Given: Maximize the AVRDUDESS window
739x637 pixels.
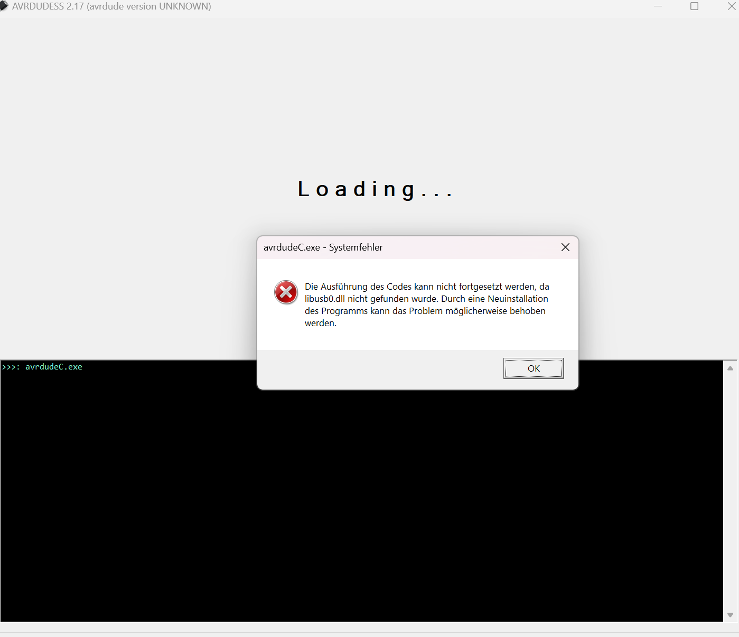Looking at the screenshot, I should tap(695, 6).
